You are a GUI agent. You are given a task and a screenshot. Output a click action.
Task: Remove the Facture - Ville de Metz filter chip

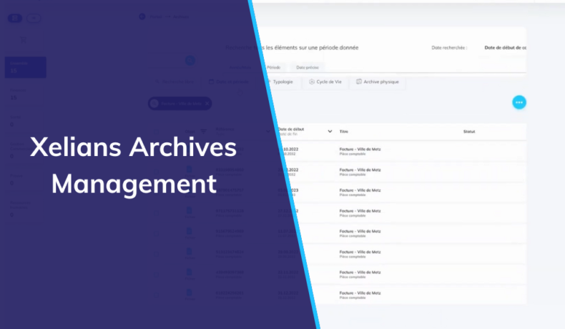pyautogui.click(x=207, y=104)
